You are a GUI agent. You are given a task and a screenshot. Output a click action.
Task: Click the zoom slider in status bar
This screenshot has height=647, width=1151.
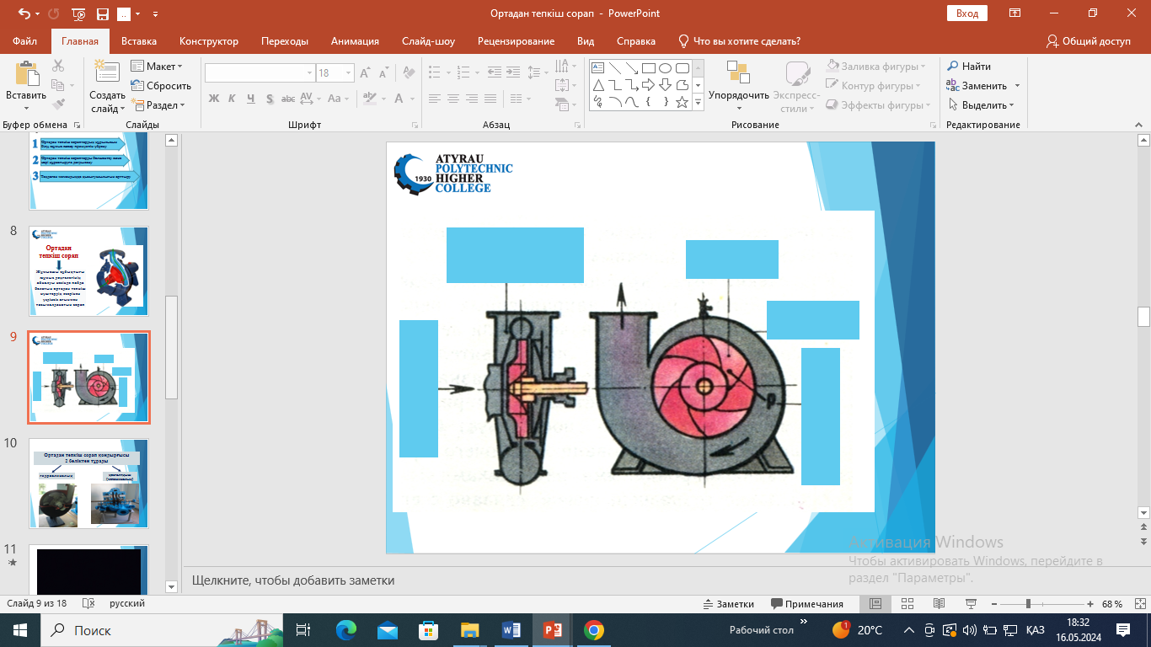point(1028,604)
